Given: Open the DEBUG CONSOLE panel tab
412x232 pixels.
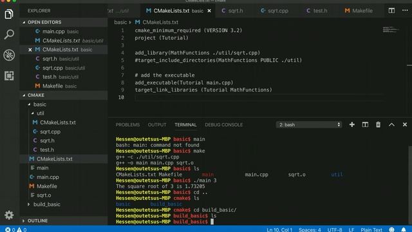Looking at the screenshot, I should pos(223,124).
